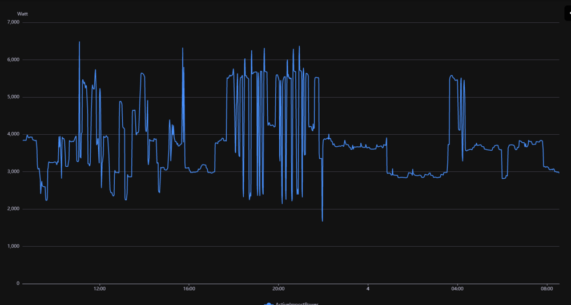571x305 pixels.
Task: Click the lowest dip point below 2,000 watts
Action: 322,220
